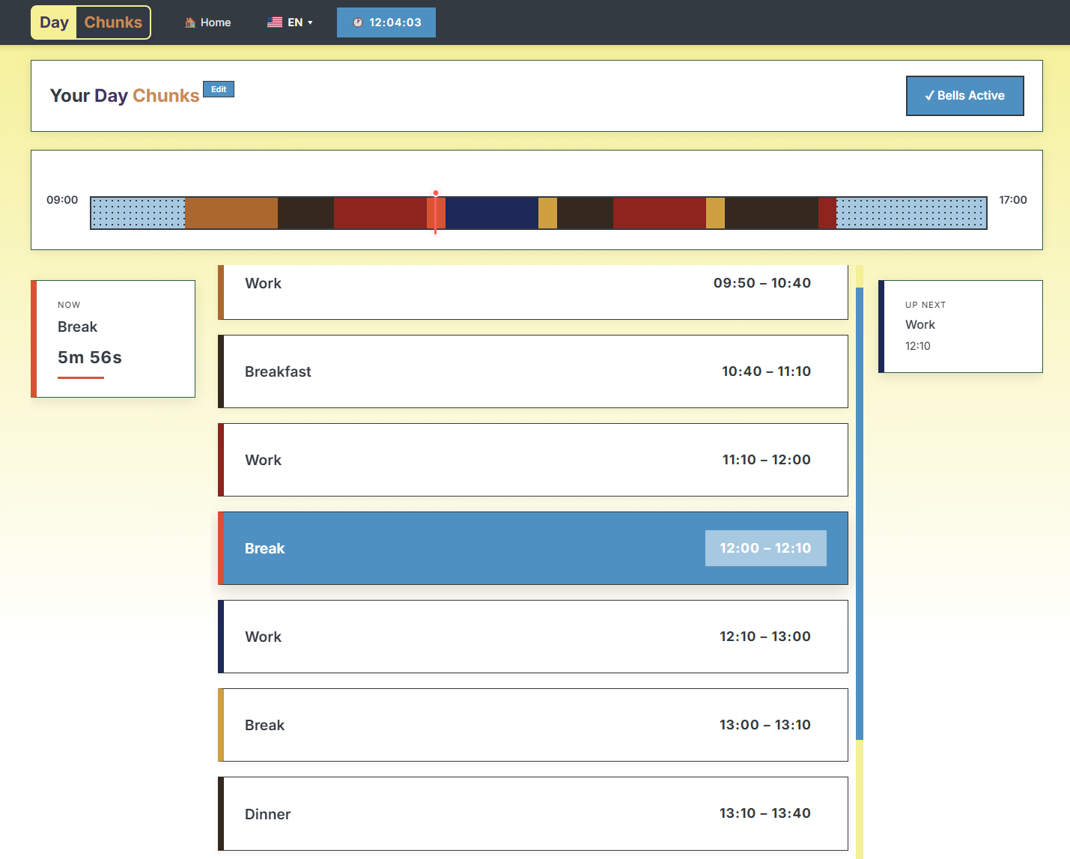Select the highlighted Break 12:00 – 12:10 chunk
Viewport: 1070px width, 859px height.
tap(533, 548)
